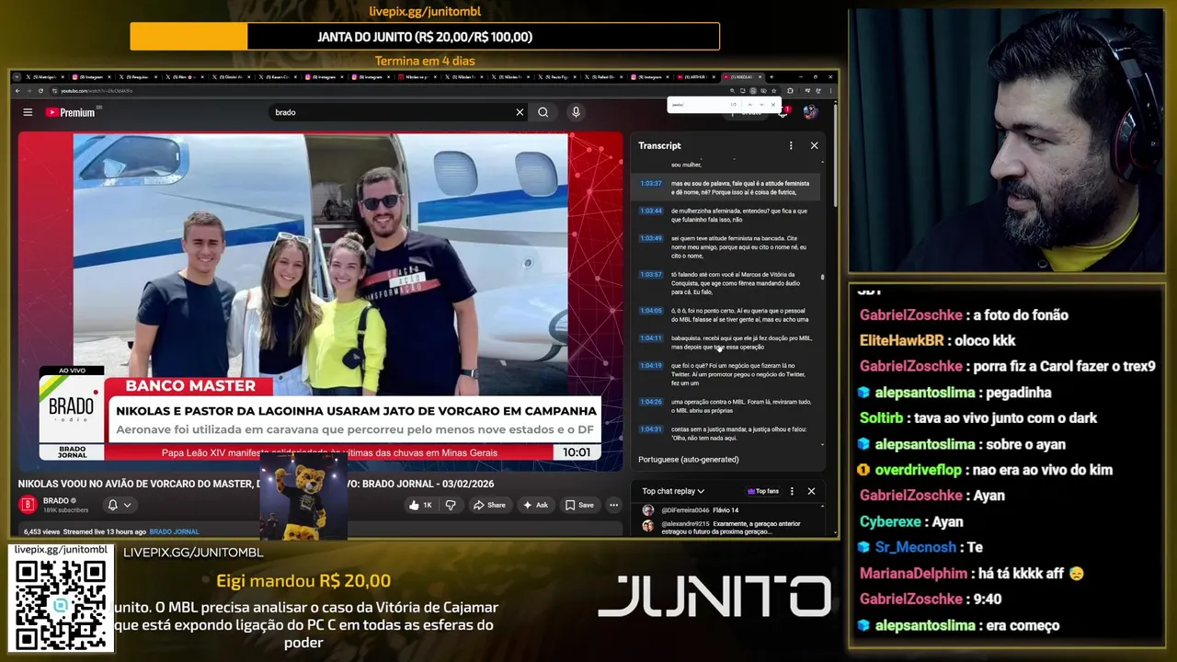Screen dimensions: 1177x662
Task: Click chat replay comment by @alexandre9215
Action: point(730,527)
